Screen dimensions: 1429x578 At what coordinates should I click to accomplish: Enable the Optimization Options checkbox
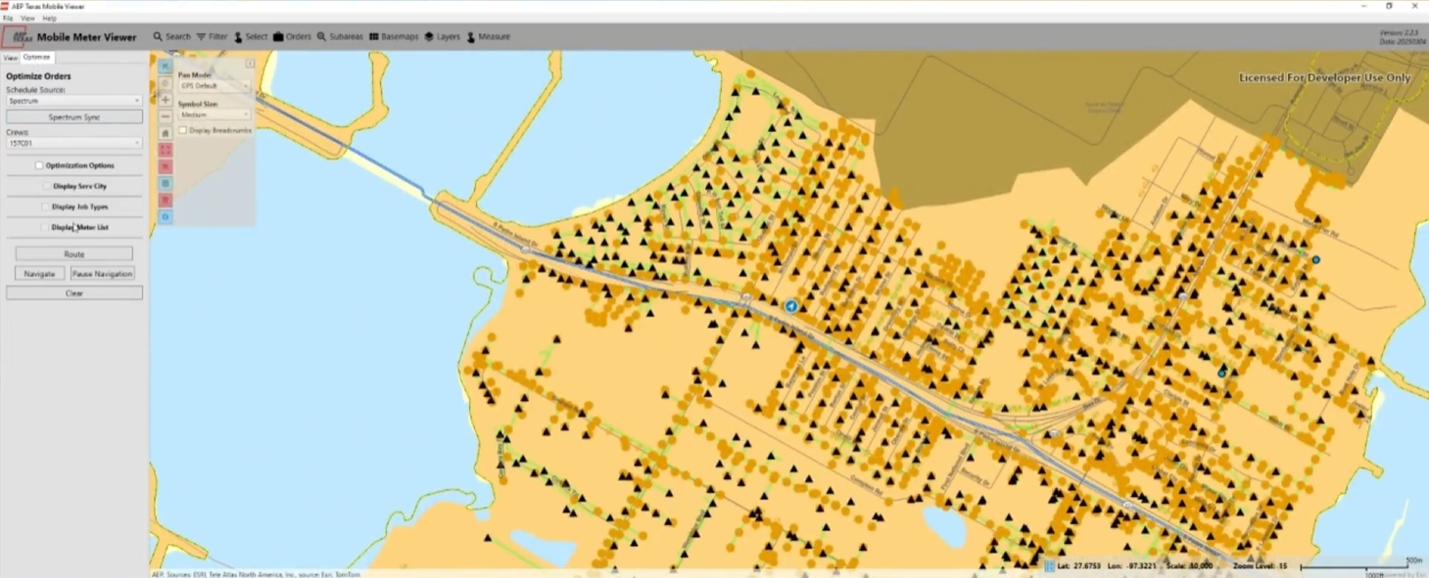click(39, 165)
